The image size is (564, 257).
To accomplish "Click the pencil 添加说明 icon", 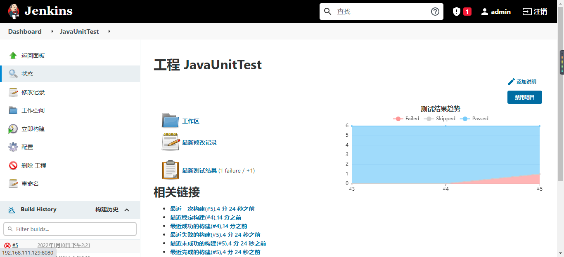I will pos(512,82).
